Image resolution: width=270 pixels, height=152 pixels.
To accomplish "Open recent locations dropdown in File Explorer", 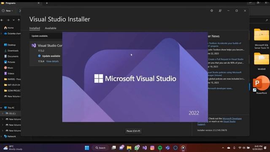I will point(13,20).
